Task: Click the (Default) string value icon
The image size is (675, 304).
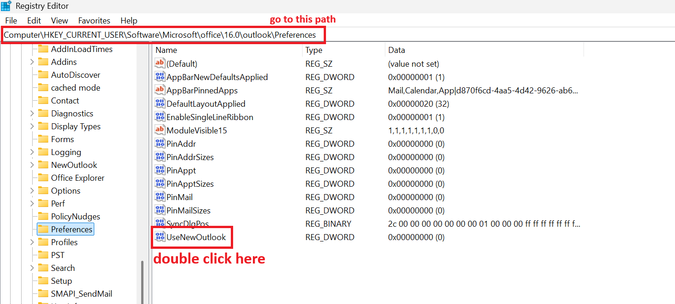Action: [x=160, y=63]
